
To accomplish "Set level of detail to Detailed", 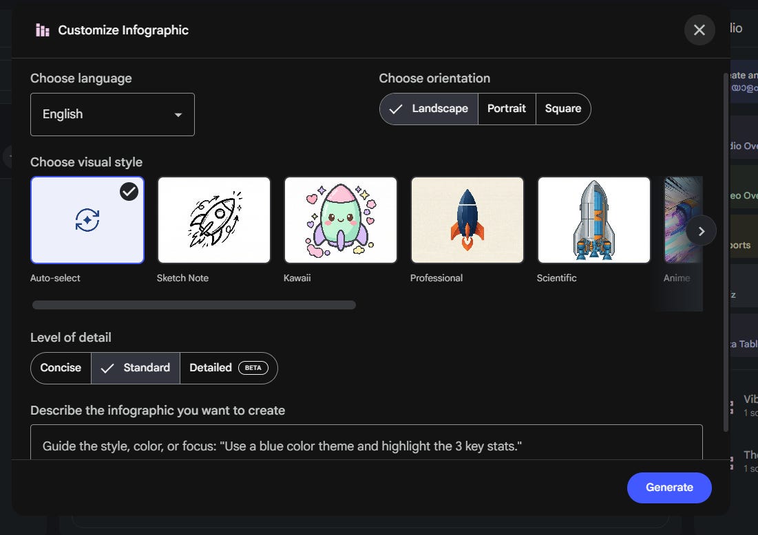I will [x=229, y=368].
